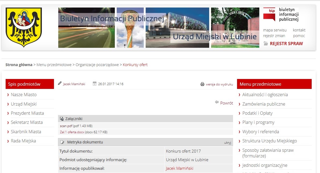Expand the Aktualności i ogłoszenia chevron
320x173 pixels.
click(240, 95)
